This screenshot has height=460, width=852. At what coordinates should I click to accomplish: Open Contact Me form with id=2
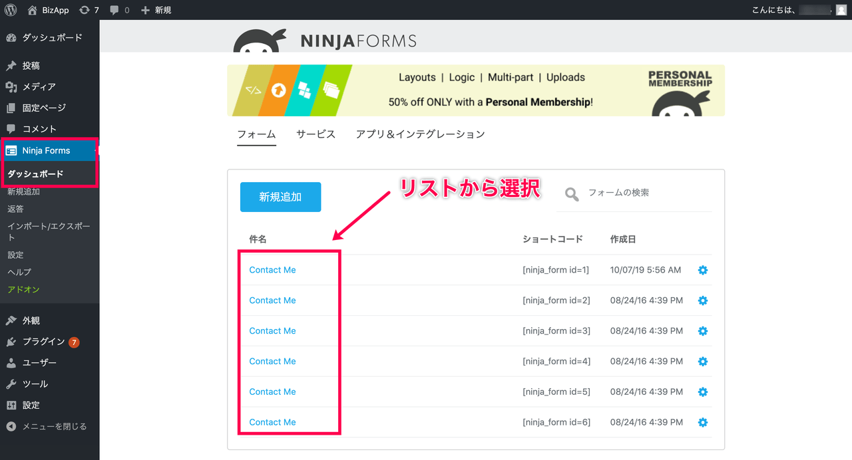[272, 300]
